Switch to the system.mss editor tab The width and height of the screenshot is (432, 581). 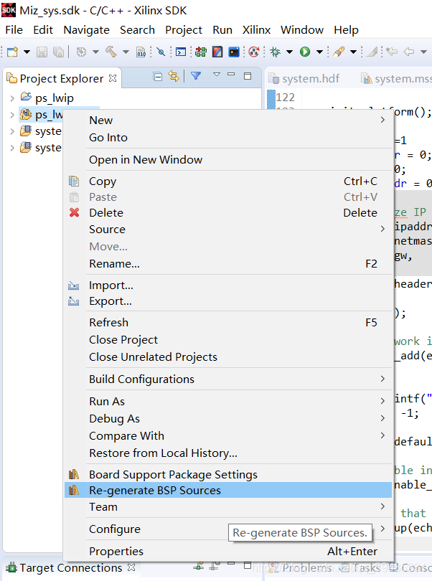pyautogui.click(x=396, y=79)
